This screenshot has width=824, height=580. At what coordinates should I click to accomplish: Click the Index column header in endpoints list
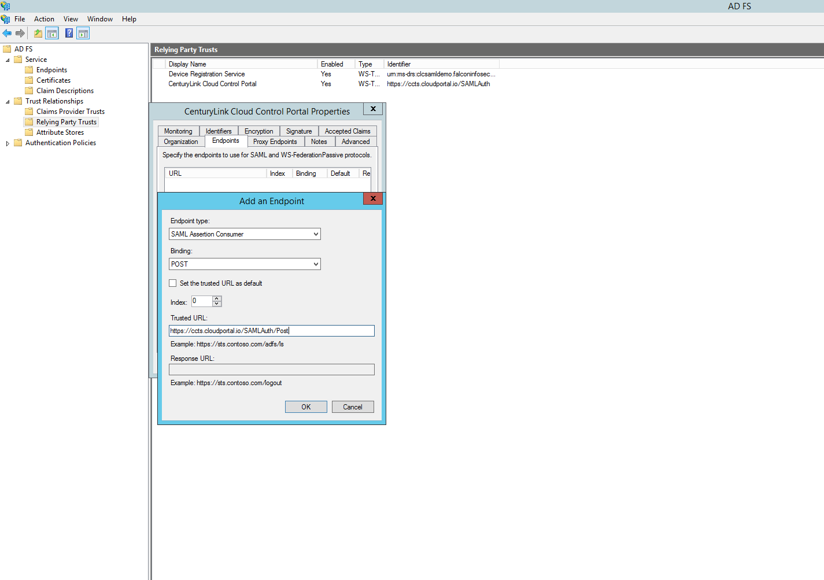coord(280,173)
